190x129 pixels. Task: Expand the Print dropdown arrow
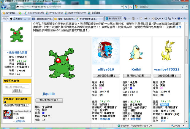(150, 18)
